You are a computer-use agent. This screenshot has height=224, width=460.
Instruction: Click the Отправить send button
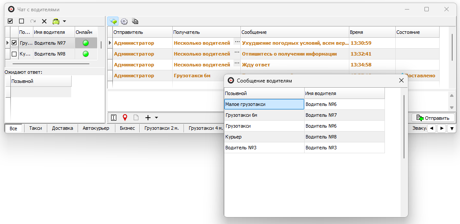point(433,118)
